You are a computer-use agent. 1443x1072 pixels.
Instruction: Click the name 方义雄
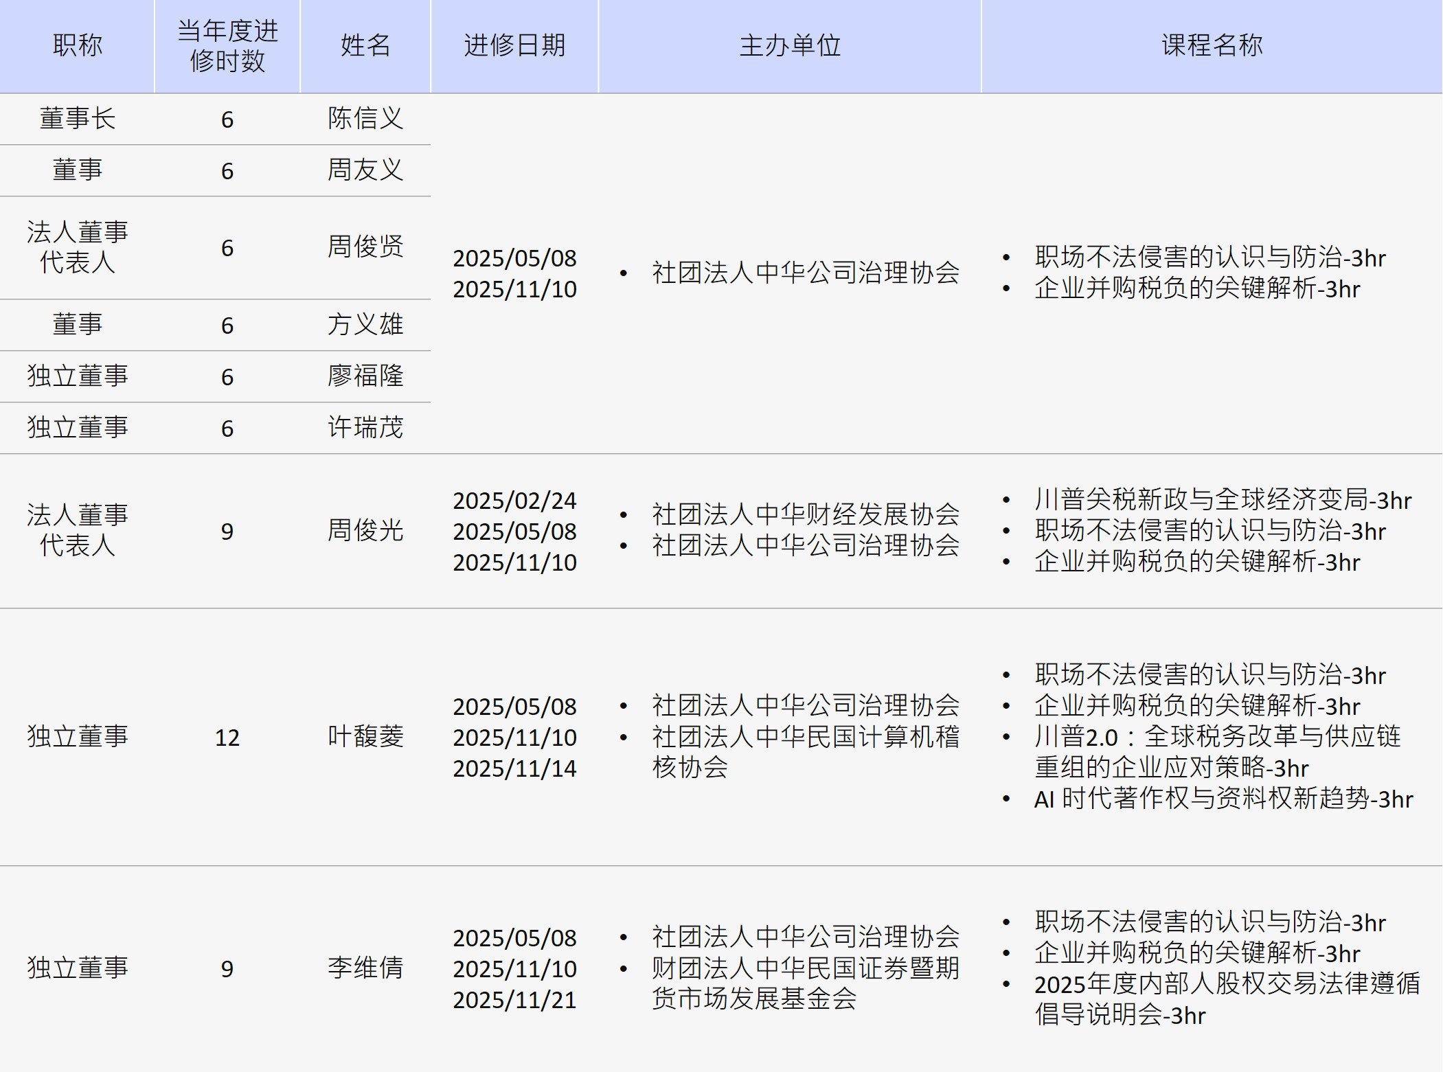pyautogui.click(x=365, y=325)
